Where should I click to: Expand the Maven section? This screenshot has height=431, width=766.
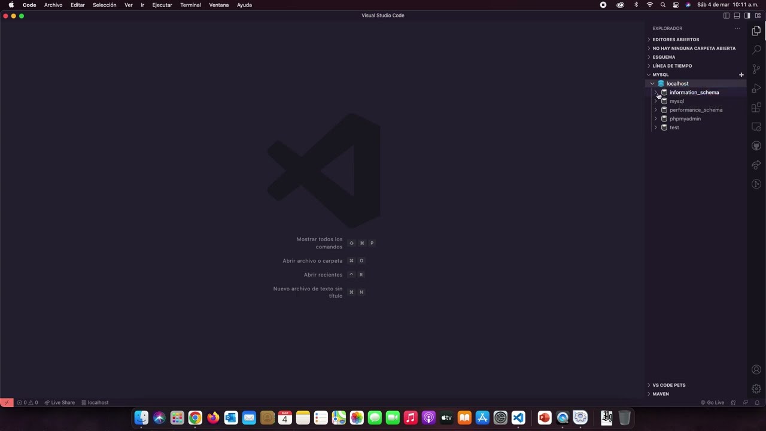(x=695, y=394)
